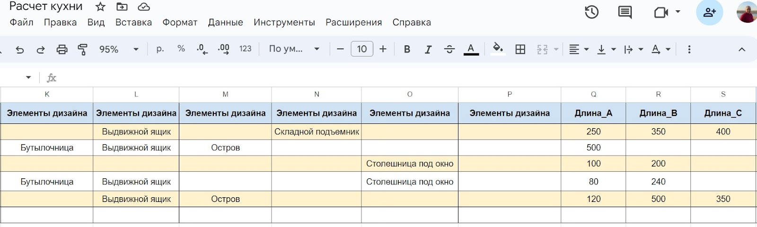This screenshot has width=757, height=227.
Task: Open the 95% zoom dropdown
Action: 118,49
